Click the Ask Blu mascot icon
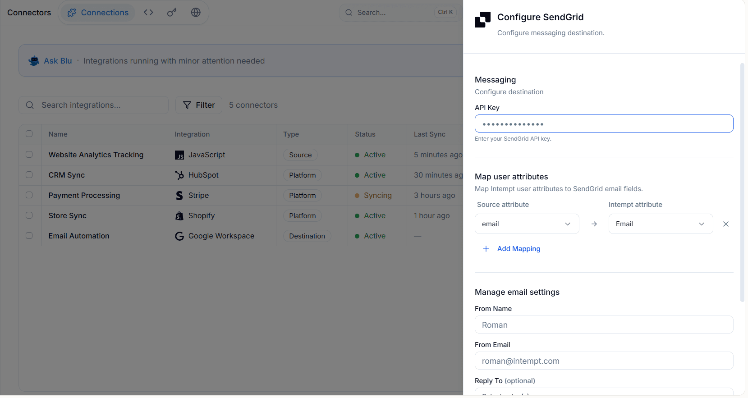This screenshot has height=398, width=748. pyautogui.click(x=34, y=61)
